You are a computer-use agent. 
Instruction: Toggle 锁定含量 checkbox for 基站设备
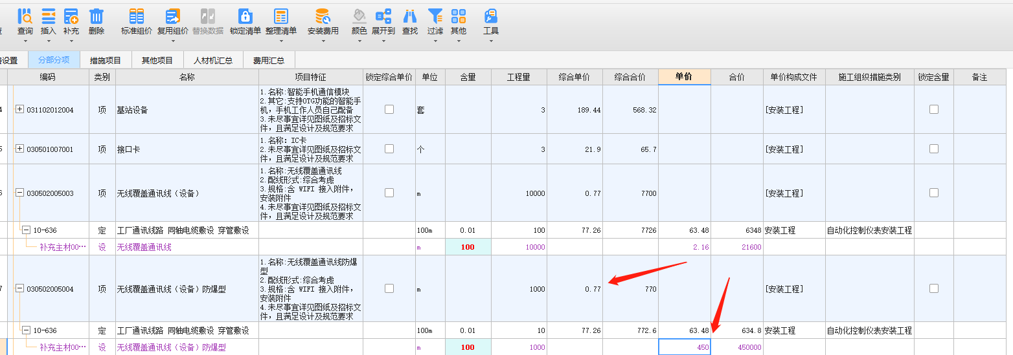point(934,109)
